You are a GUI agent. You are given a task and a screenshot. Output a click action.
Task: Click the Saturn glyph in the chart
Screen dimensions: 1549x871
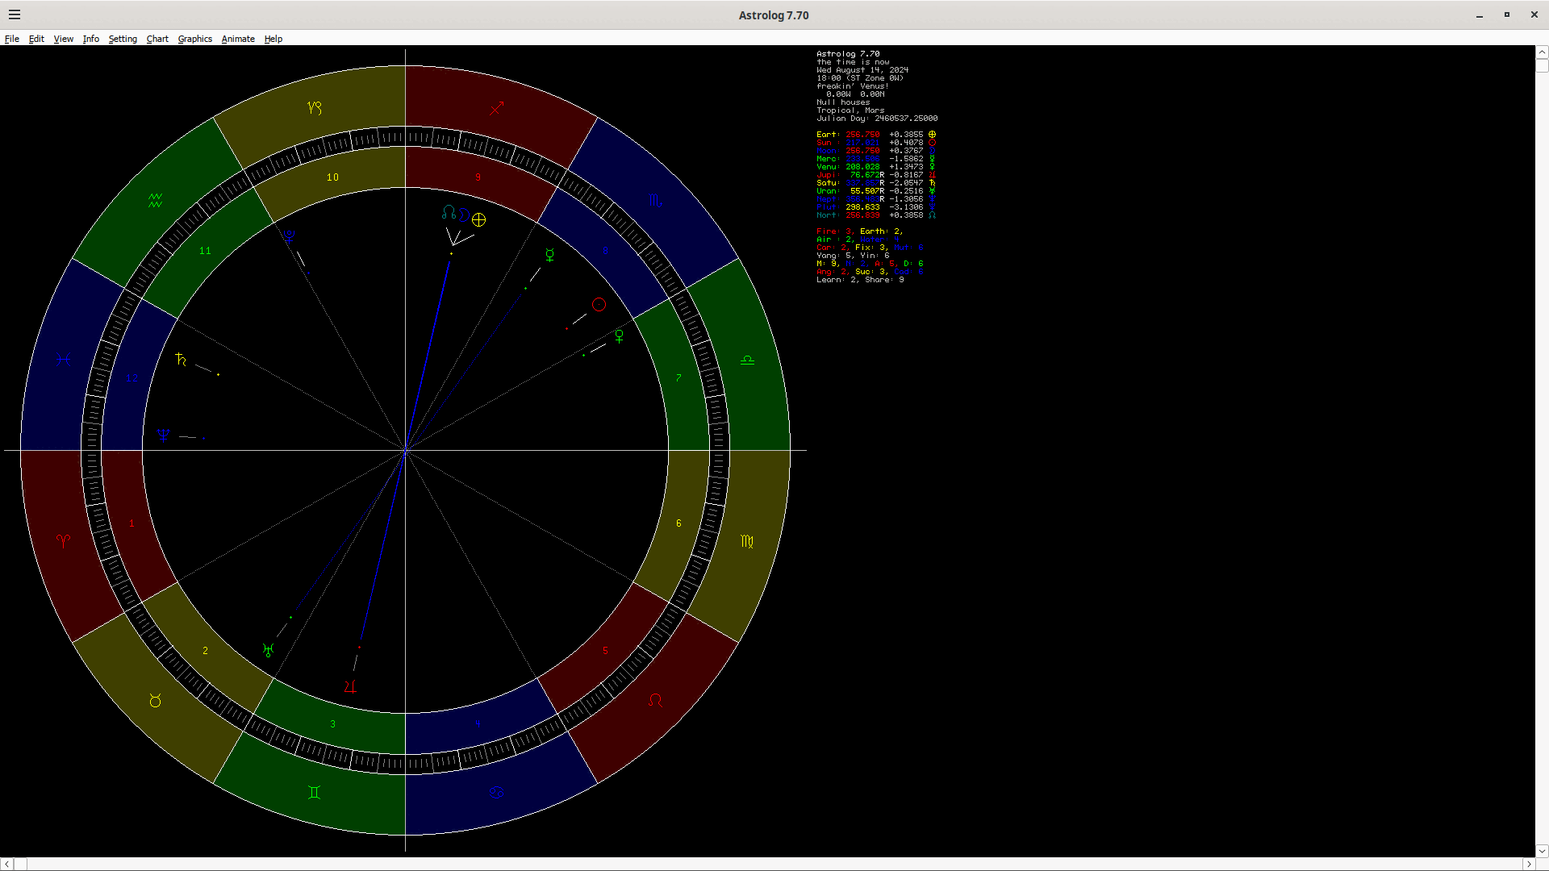tap(181, 360)
